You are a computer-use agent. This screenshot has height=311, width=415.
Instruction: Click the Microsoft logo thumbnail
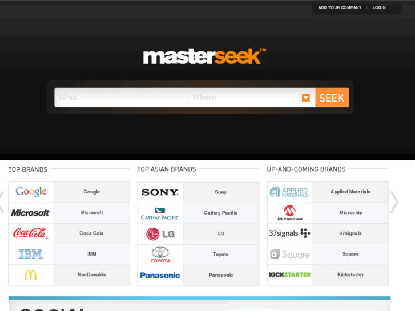[31, 213]
